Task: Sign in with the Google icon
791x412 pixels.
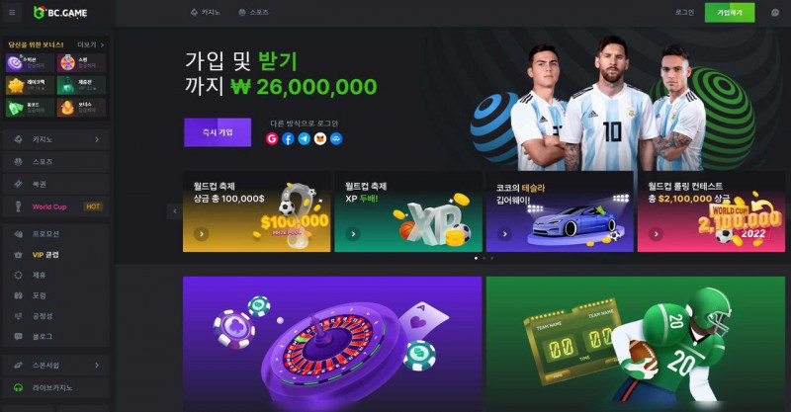Action: [x=272, y=138]
